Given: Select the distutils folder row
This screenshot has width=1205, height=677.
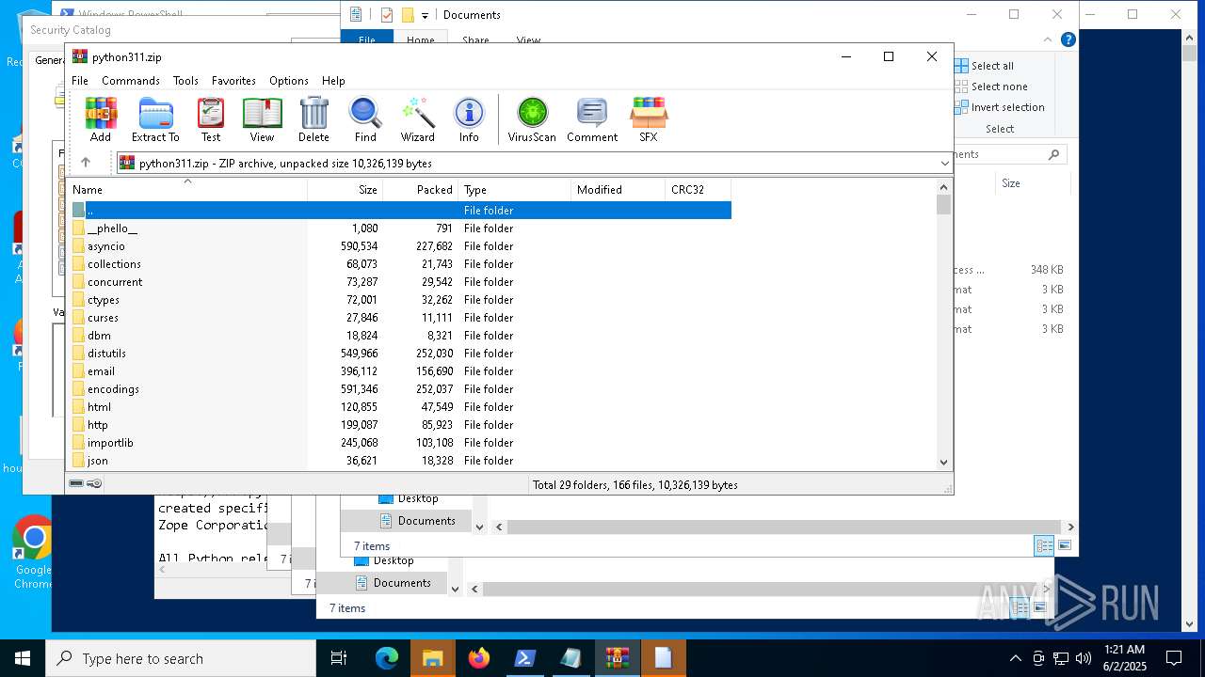Looking at the screenshot, I should tap(400, 354).
